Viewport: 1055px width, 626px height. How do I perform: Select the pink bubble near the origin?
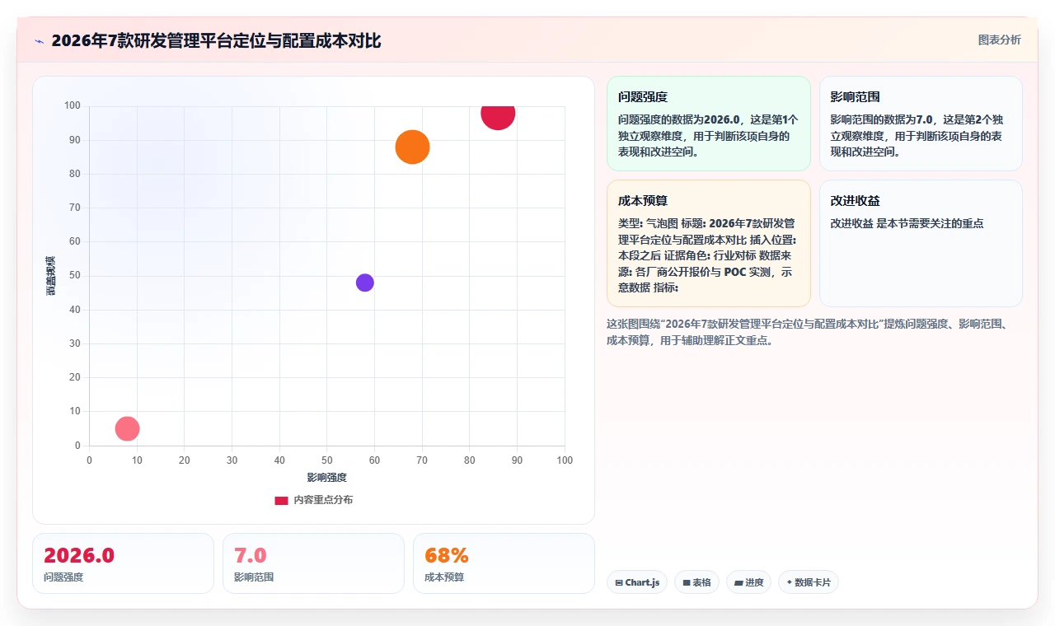coord(127,428)
